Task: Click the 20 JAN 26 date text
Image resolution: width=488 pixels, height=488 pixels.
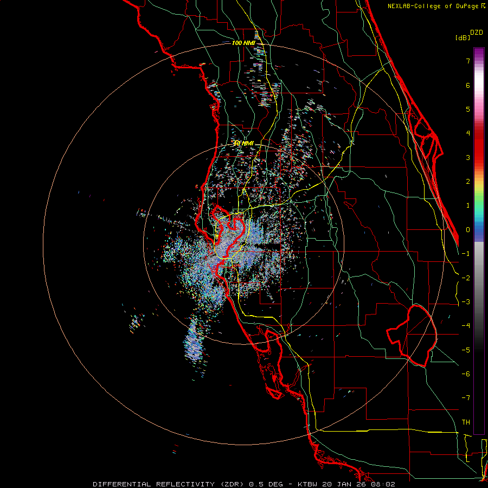Action: click(344, 484)
